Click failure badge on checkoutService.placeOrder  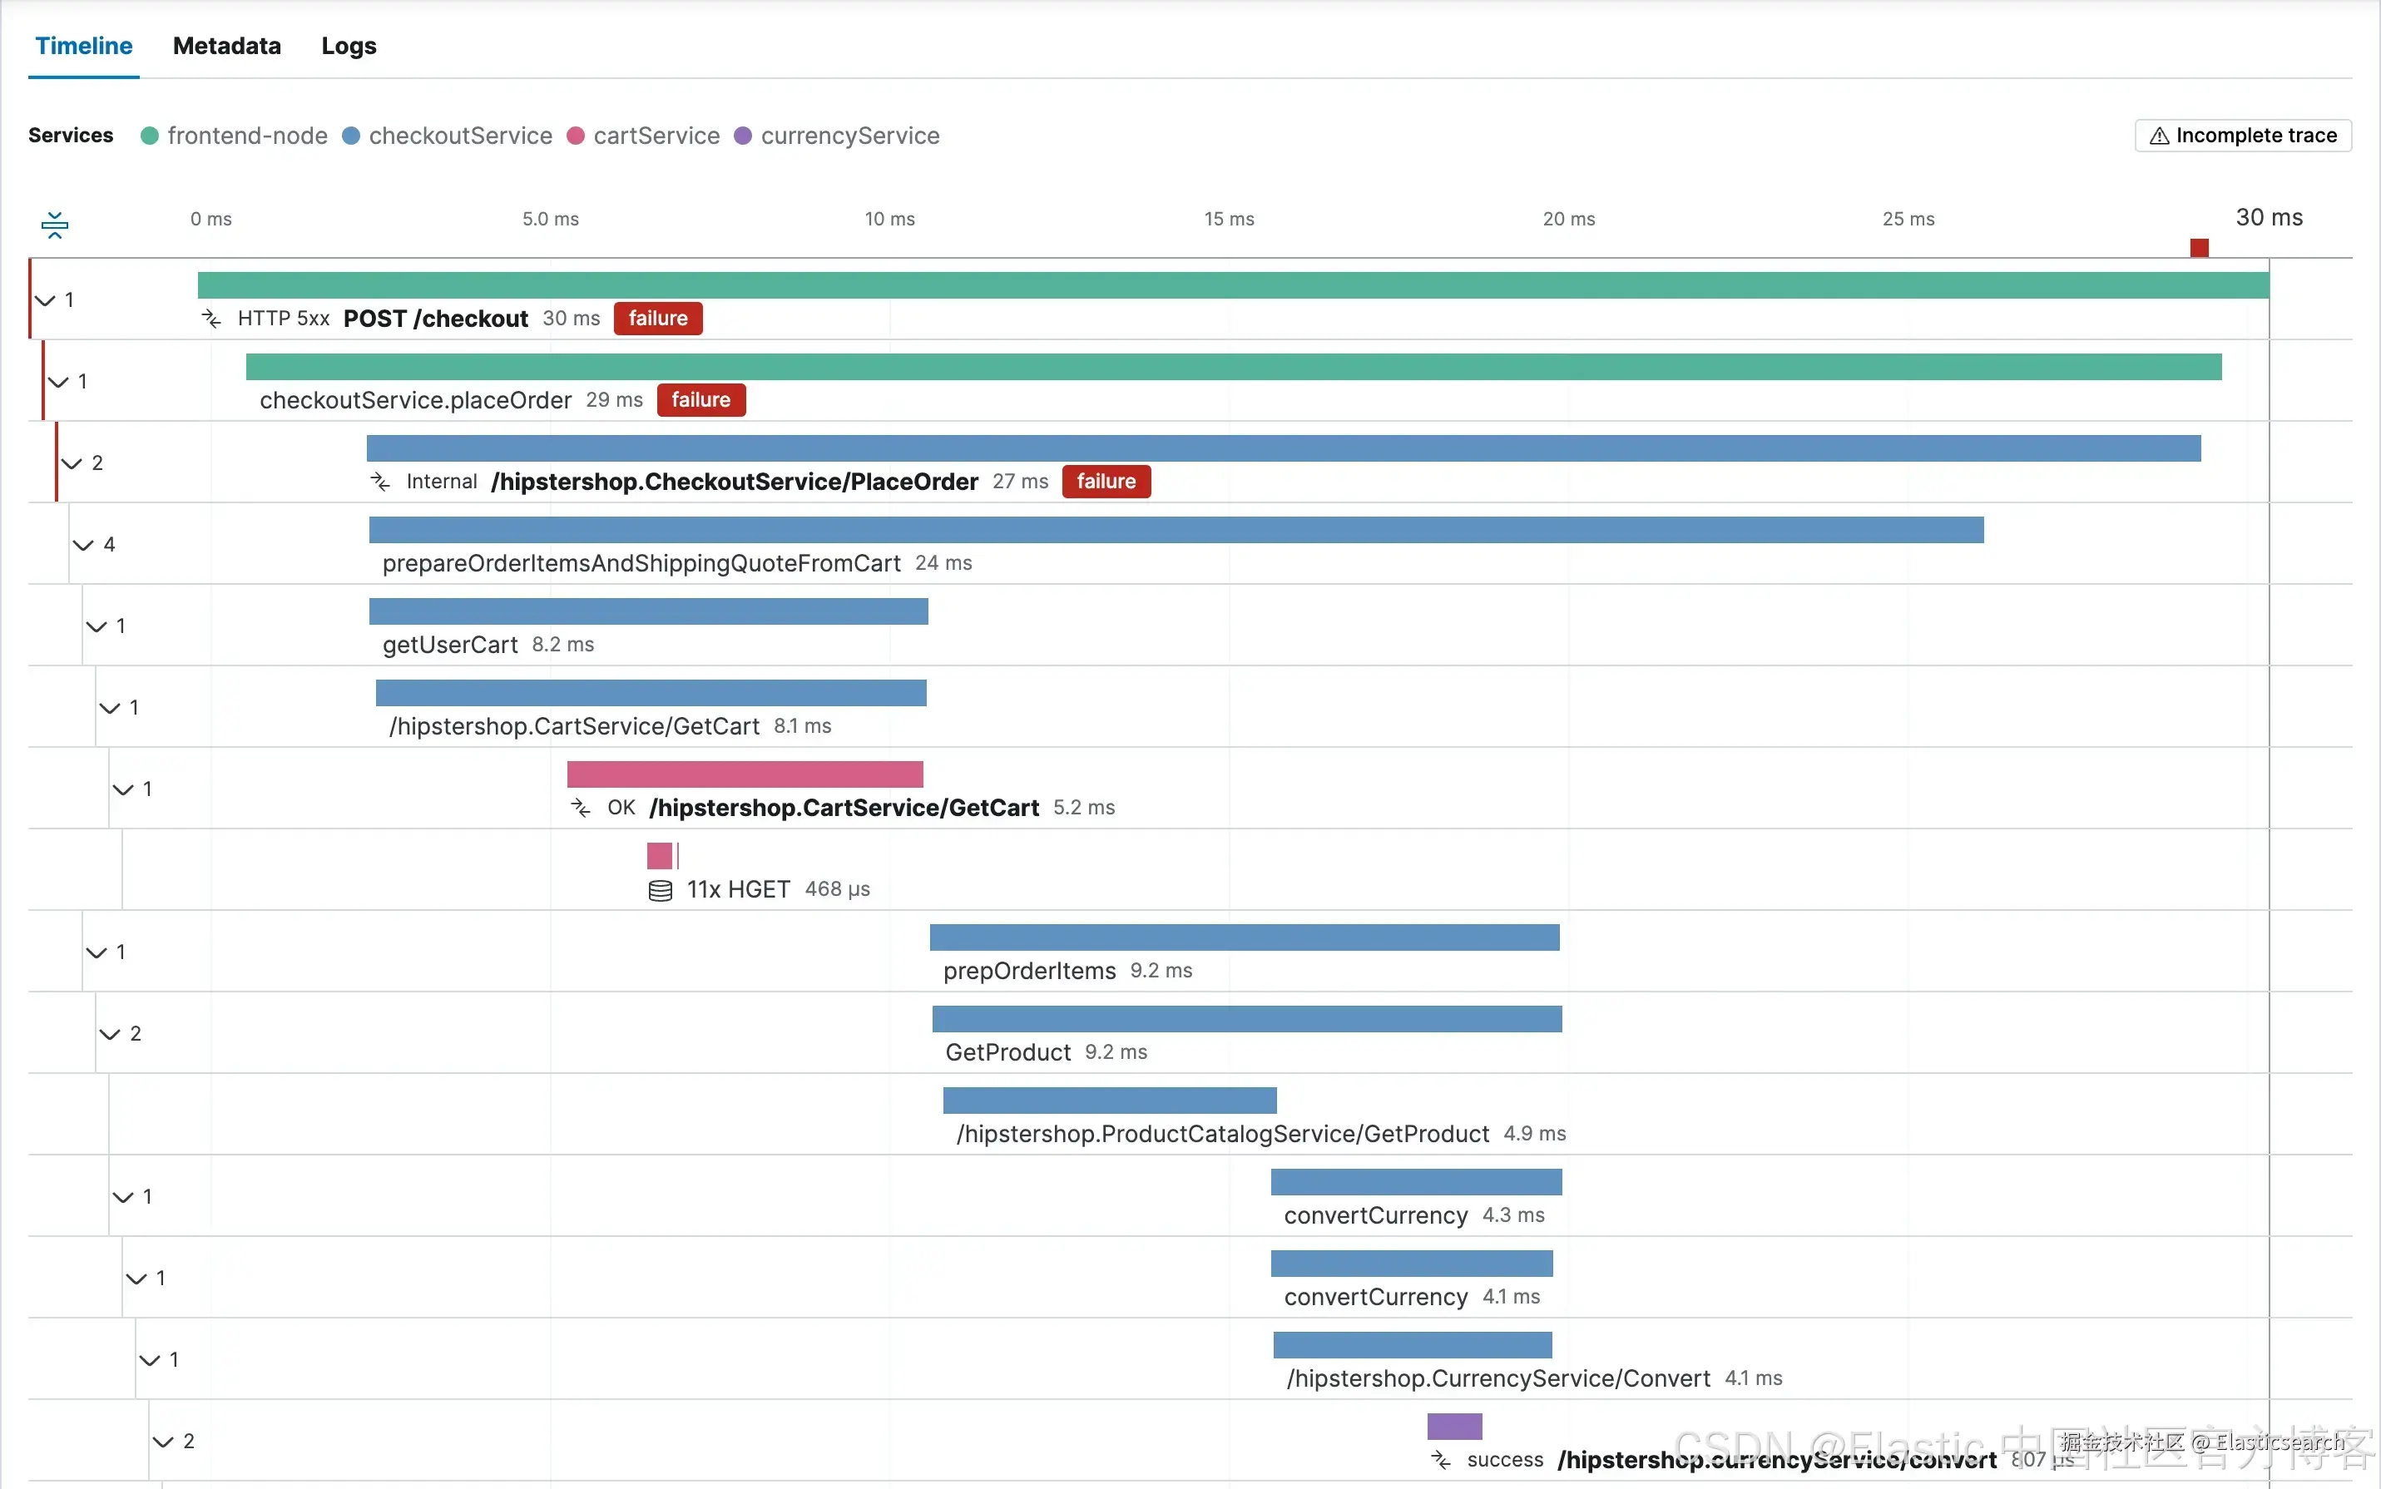[700, 400]
